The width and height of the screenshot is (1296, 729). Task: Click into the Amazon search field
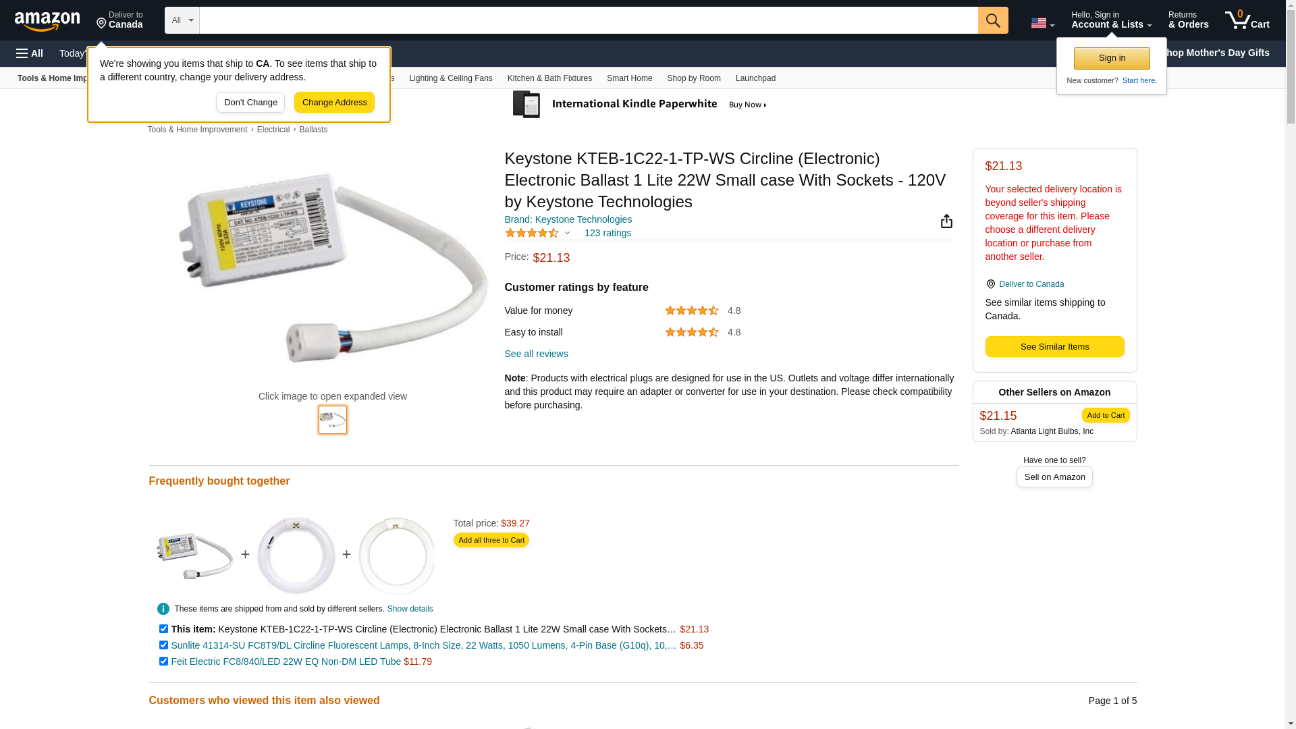[587, 20]
